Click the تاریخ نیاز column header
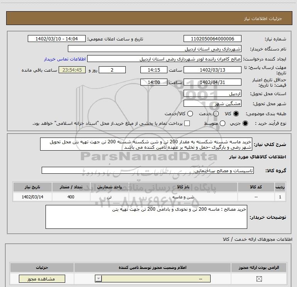Viewport: 297px width, 287px height. 32,187
